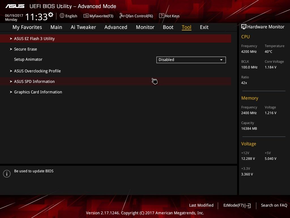Open ASUS SPD Information entry

click(116, 81)
